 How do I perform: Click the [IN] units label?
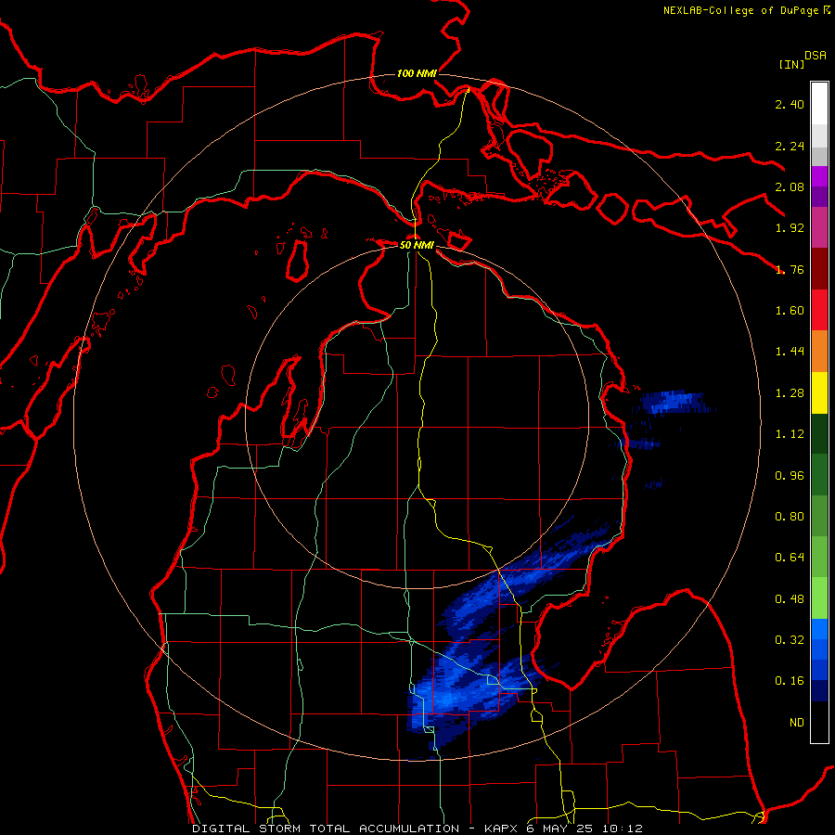791,64
